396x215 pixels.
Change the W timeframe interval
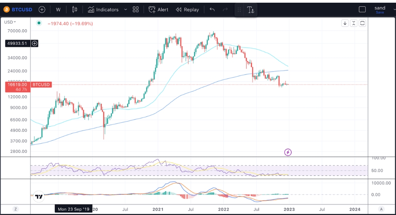tap(58, 10)
